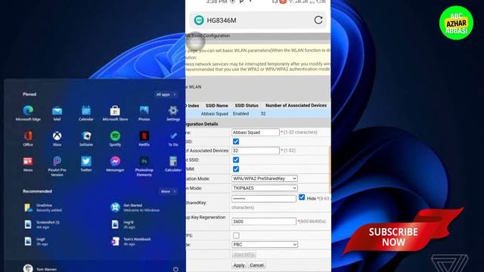The width and height of the screenshot is (484, 272).
Task: Click the Enabled status cell in SSID table
Action: pyautogui.click(x=240, y=114)
